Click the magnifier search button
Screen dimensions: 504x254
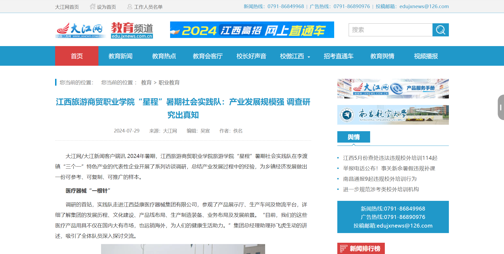pos(440,30)
